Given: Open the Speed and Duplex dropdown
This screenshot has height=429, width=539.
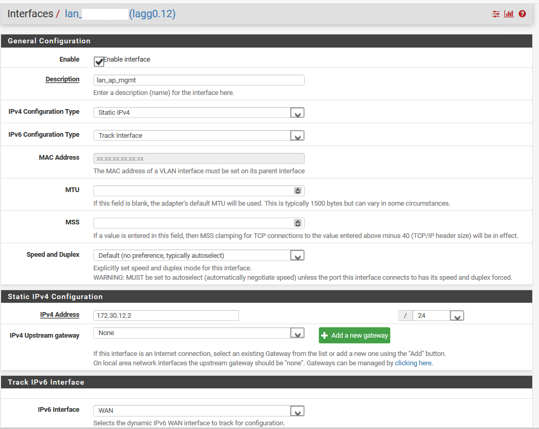Looking at the screenshot, I should pyautogui.click(x=297, y=255).
